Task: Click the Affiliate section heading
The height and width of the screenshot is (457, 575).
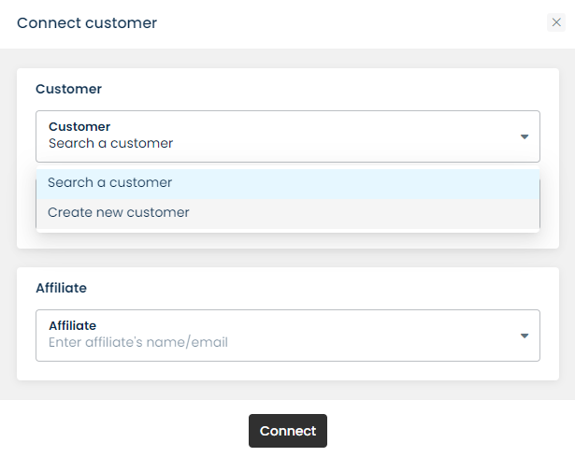Action: pyautogui.click(x=61, y=288)
